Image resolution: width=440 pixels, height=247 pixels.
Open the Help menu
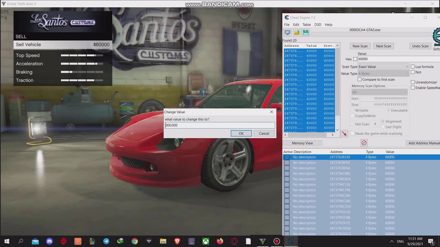(x=329, y=25)
